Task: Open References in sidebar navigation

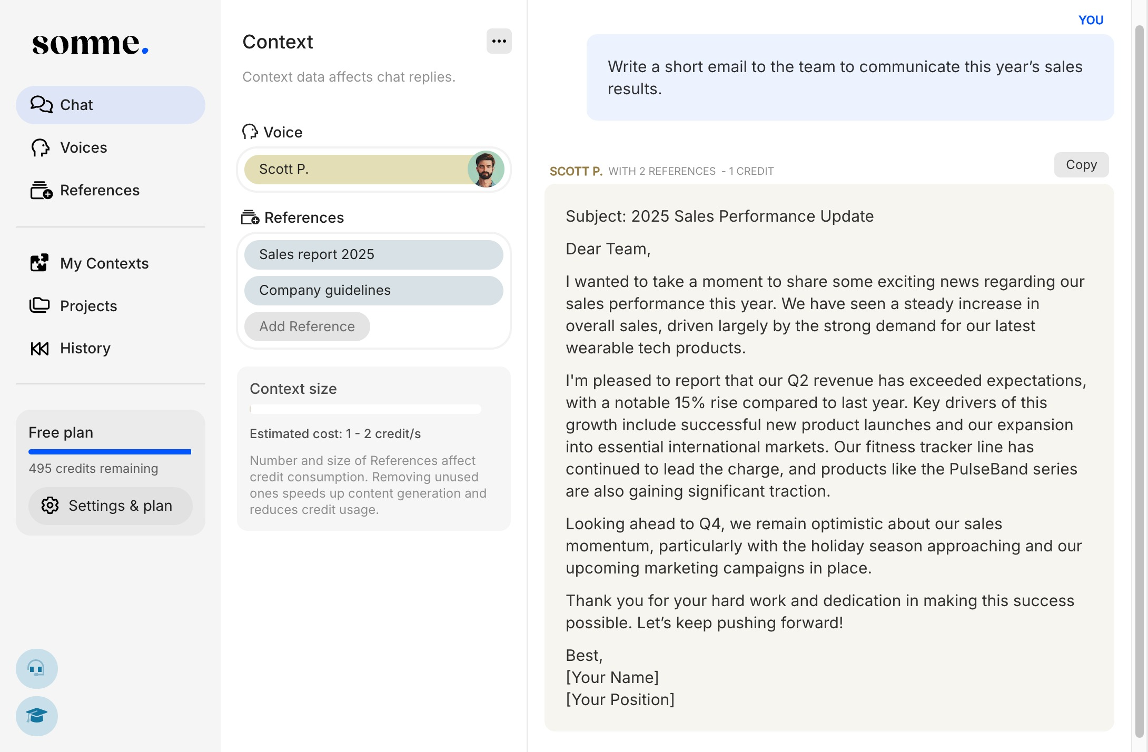Action: coord(100,190)
